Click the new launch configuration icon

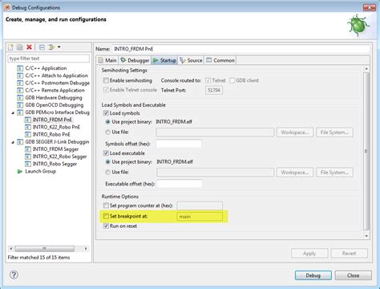(10, 47)
